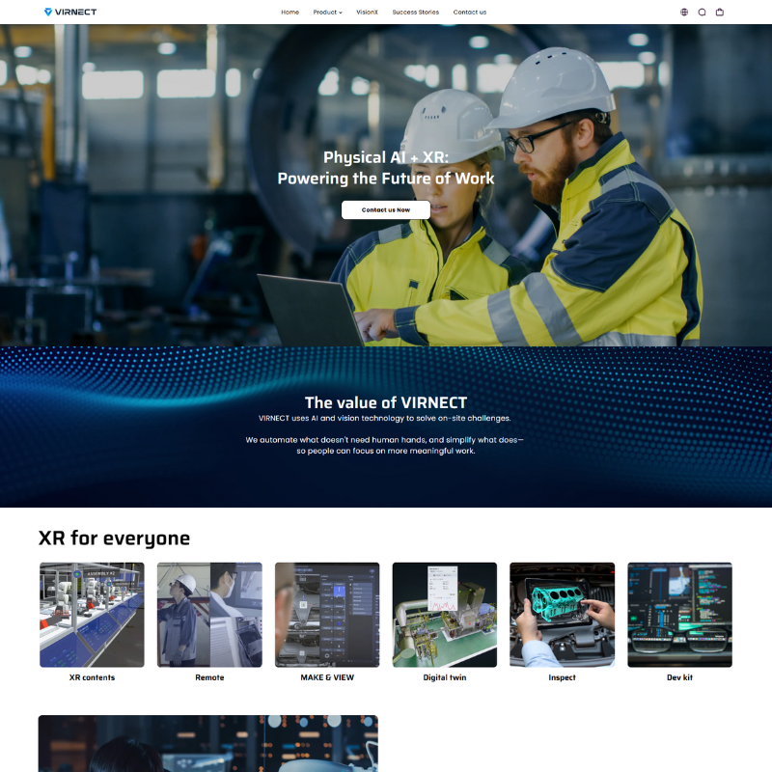Click the XR contents text label
This screenshot has width=772, height=772.
point(92,677)
